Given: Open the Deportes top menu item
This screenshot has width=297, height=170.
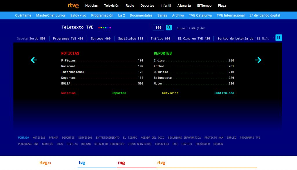Looking at the screenshot, I should coord(147,6).
